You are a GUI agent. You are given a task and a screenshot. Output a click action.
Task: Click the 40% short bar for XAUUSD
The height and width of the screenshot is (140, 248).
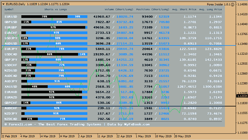(x=34, y=87)
